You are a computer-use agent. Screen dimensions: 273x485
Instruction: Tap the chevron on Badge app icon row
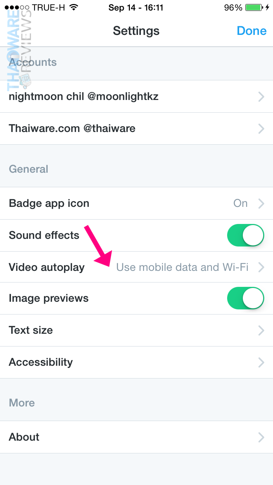click(x=261, y=204)
